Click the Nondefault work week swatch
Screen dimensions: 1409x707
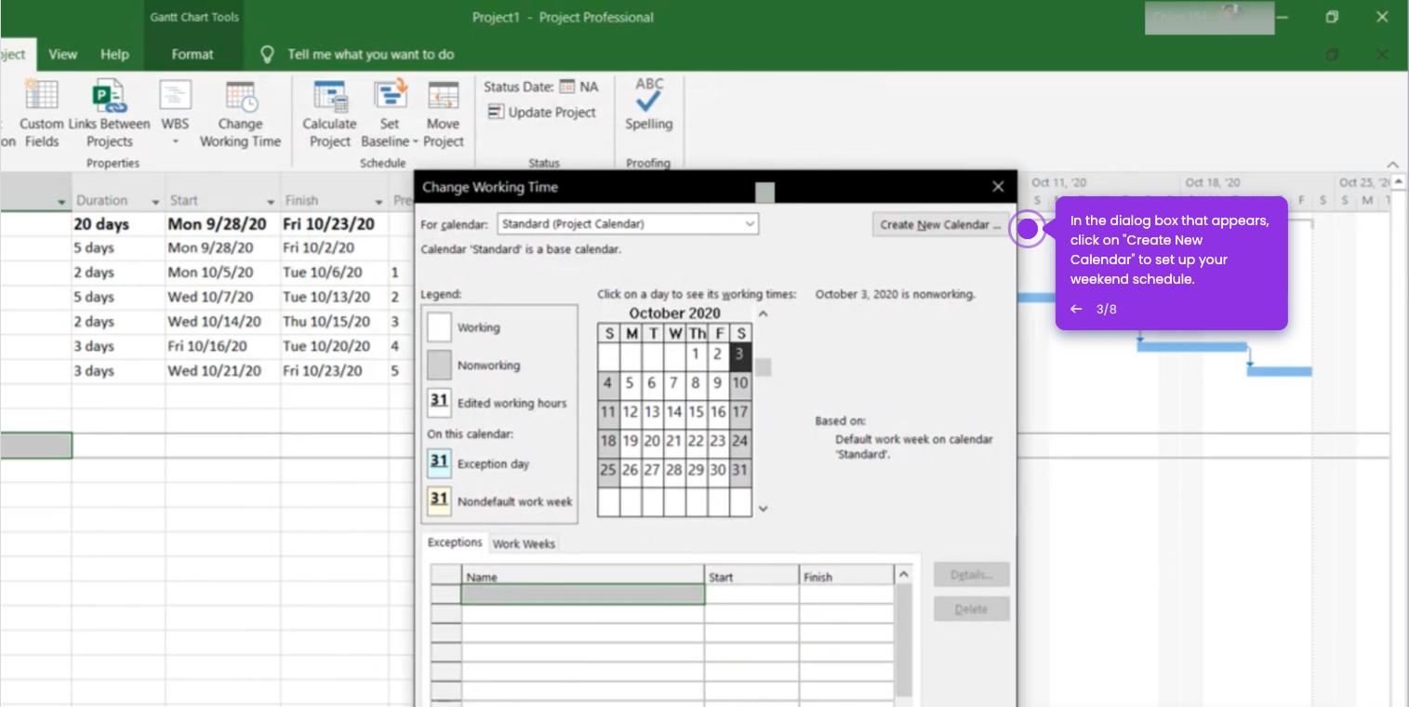(440, 500)
